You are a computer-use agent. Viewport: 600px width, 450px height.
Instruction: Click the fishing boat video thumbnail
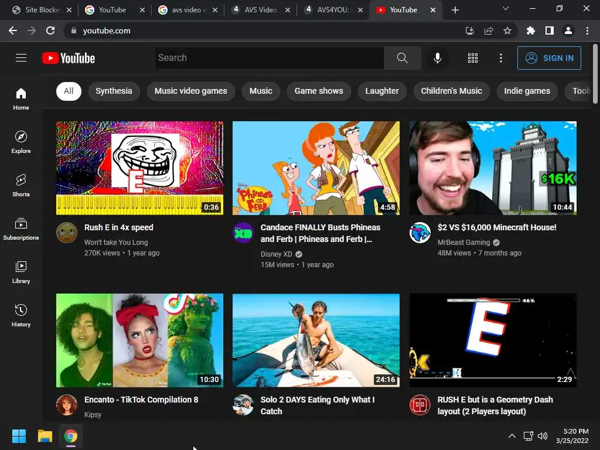click(316, 340)
